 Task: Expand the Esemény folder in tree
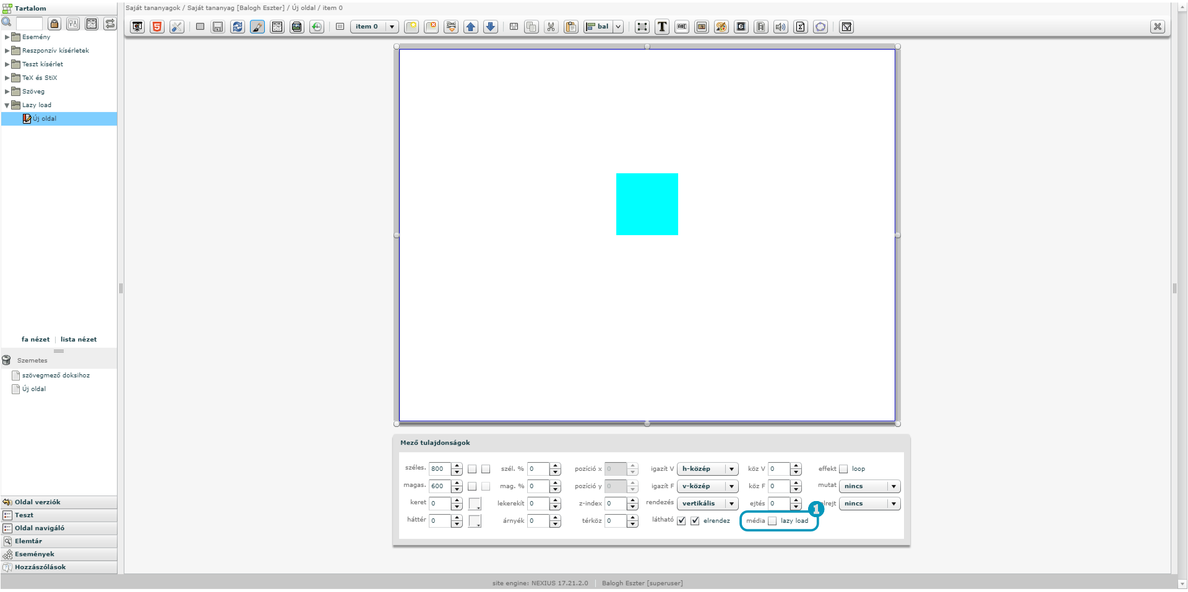7,37
